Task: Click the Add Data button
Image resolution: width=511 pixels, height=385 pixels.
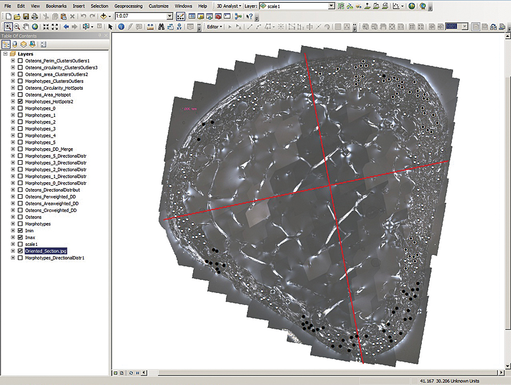Action: 104,16
